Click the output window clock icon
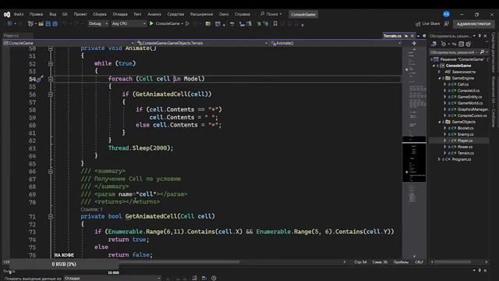This screenshot has width=499, height=281. point(214,278)
